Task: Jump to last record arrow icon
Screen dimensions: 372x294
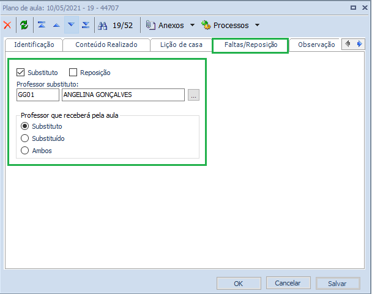Action: [86, 25]
